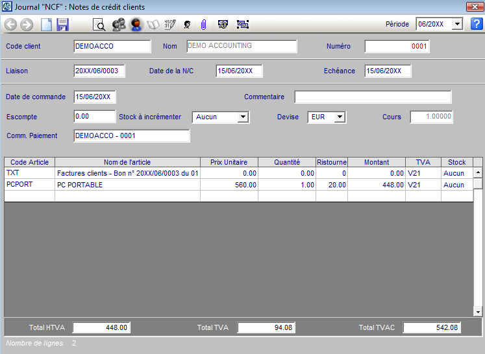Click the Numéro field showing 0001
Screen dimensions: 485x354
coord(397,46)
